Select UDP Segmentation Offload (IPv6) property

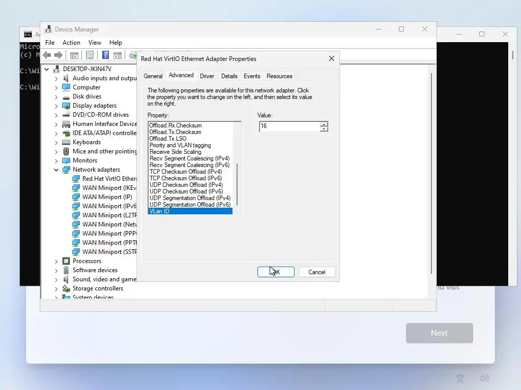click(190, 205)
